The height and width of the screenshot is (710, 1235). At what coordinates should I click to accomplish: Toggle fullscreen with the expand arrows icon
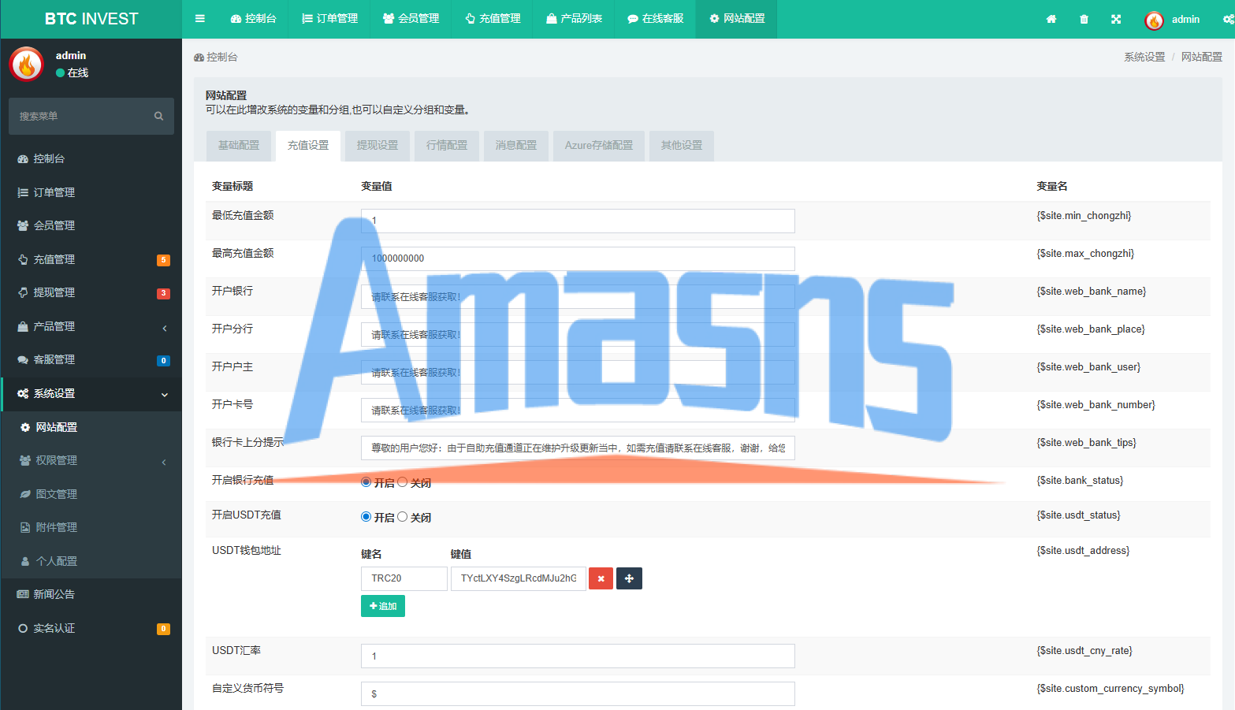(1116, 19)
